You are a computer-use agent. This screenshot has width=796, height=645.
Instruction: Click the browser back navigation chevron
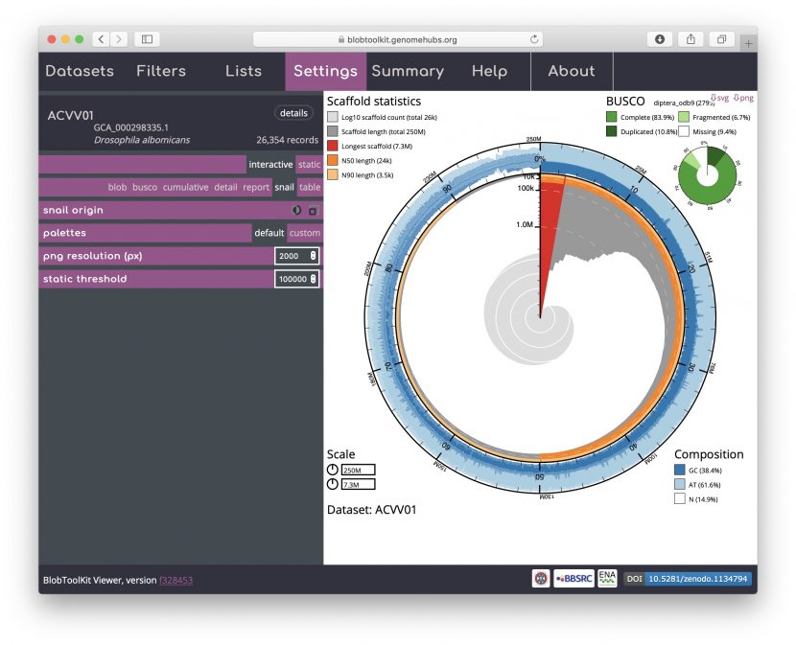tap(100, 39)
